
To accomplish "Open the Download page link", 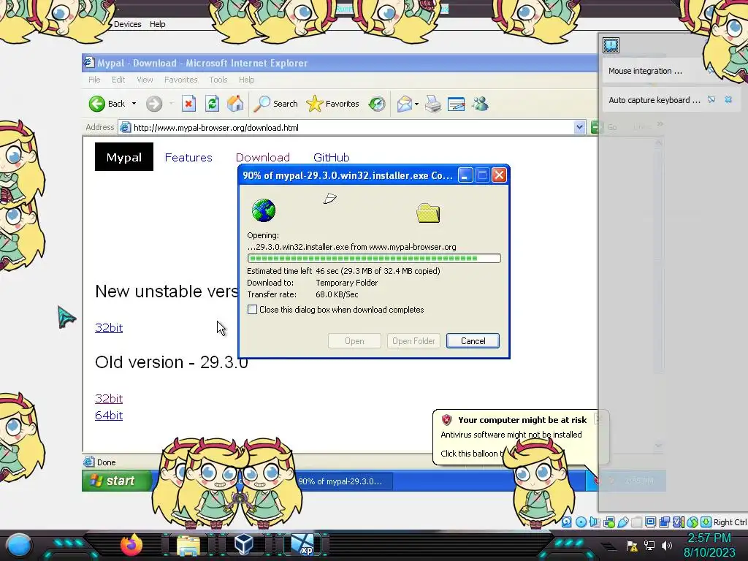I will (x=263, y=158).
